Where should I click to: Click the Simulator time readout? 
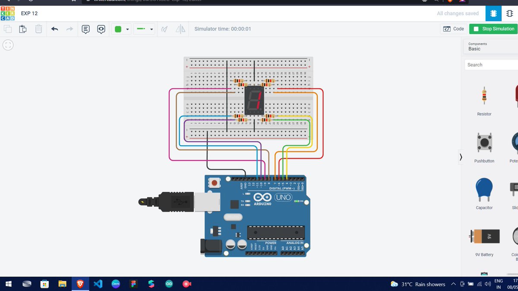coord(223,29)
